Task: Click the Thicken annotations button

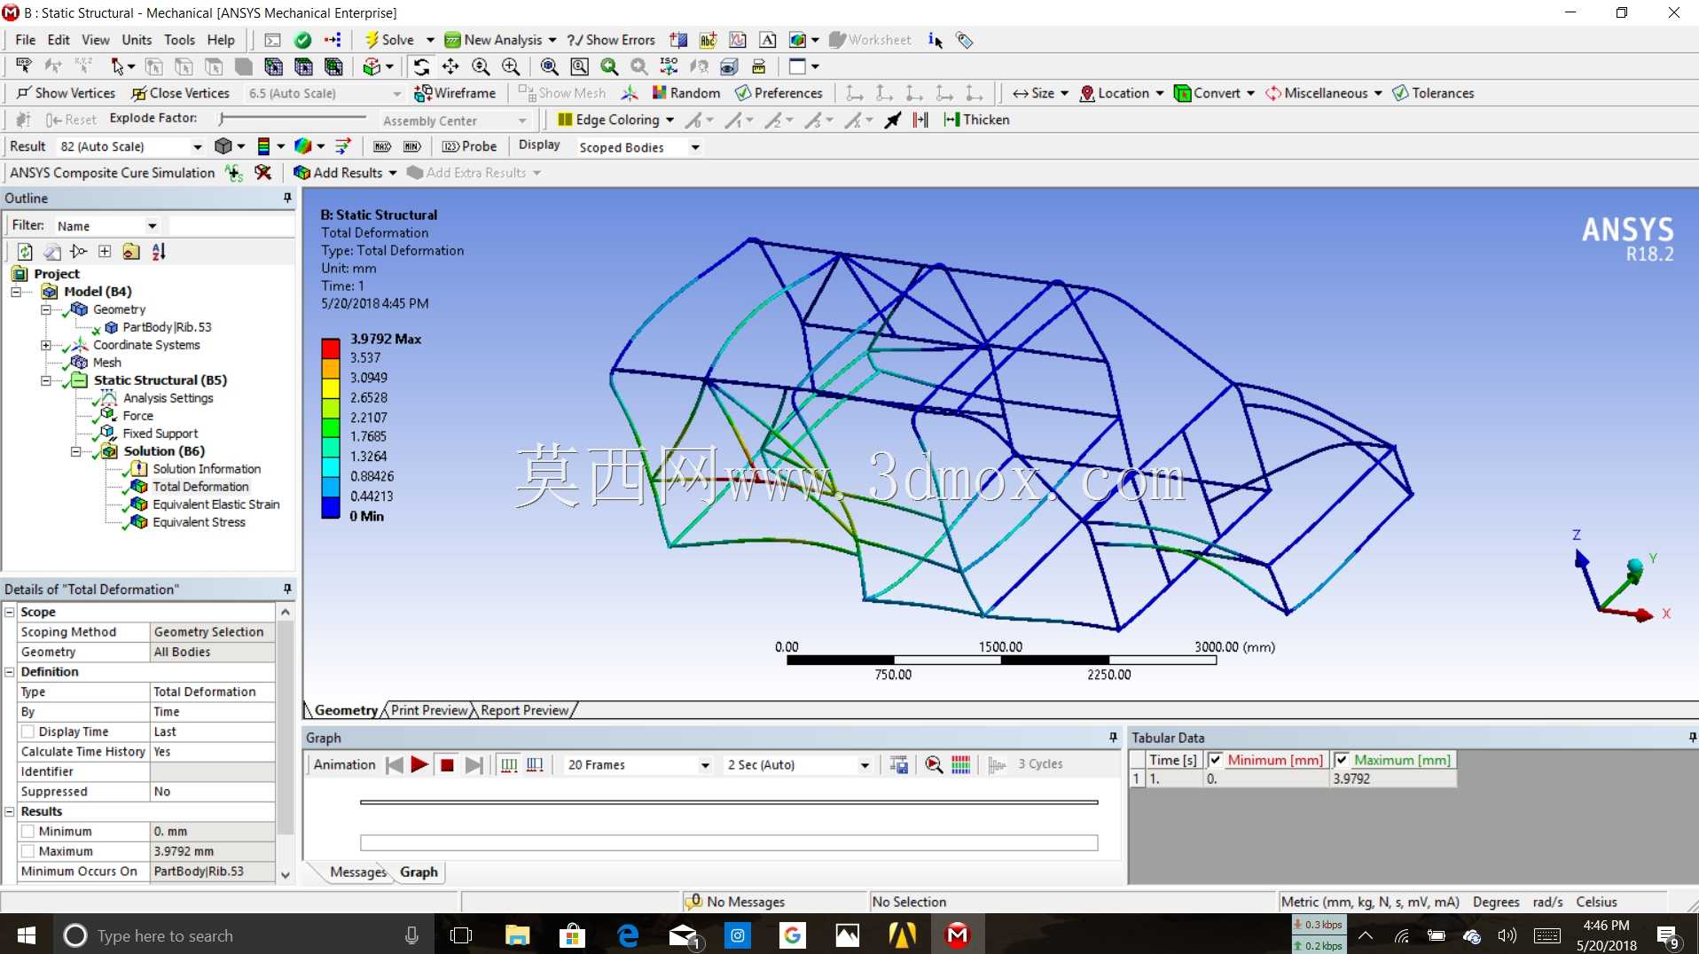Action: click(977, 120)
